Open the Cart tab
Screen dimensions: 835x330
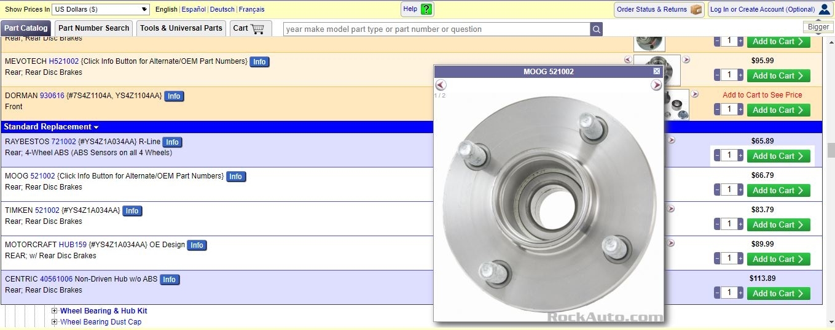point(251,28)
